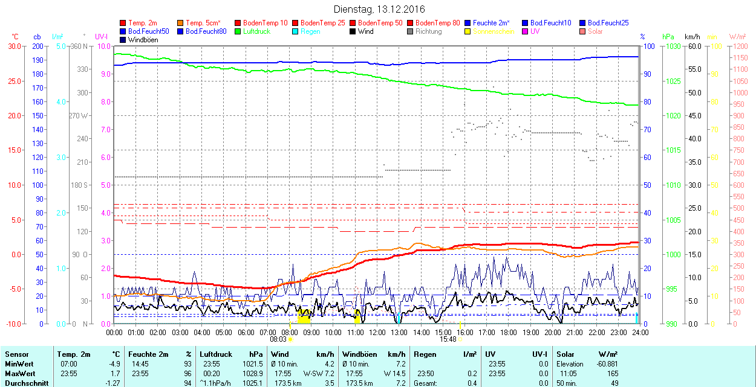Image resolution: width=756 pixels, height=387 pixels.
Task: Select the dark Windböen legend swatch
Action: [123, 40]
